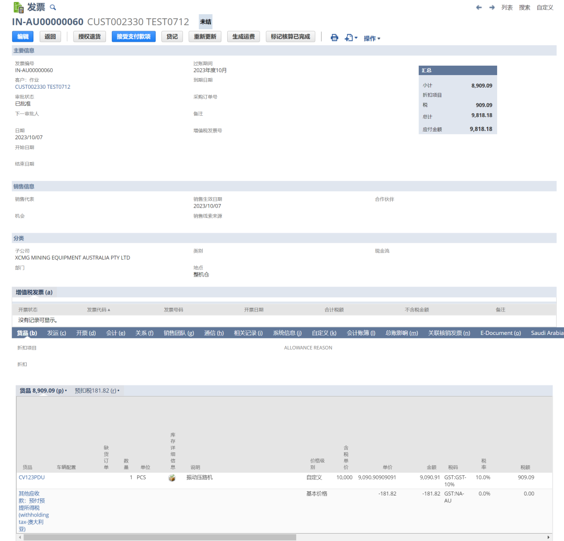This screenshot has width=564, height=541.
Task: Click the 9,818.18 应付金额 value
Action: [481, 129]
